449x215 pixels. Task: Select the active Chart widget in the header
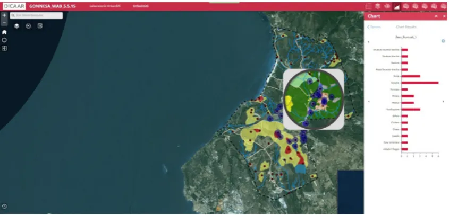396,6
